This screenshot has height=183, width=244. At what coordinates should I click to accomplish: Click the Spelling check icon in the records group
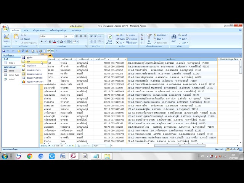(127, 39)
